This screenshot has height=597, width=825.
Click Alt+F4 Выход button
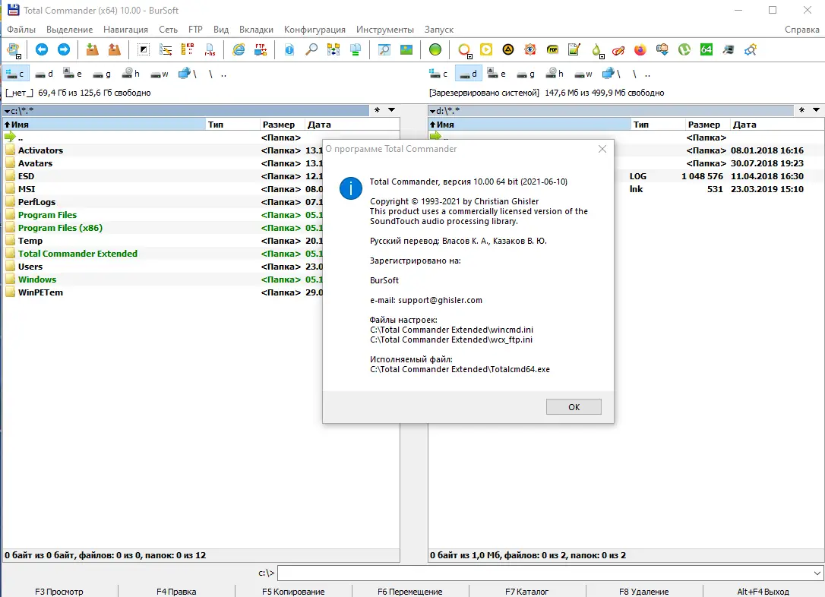763,591
